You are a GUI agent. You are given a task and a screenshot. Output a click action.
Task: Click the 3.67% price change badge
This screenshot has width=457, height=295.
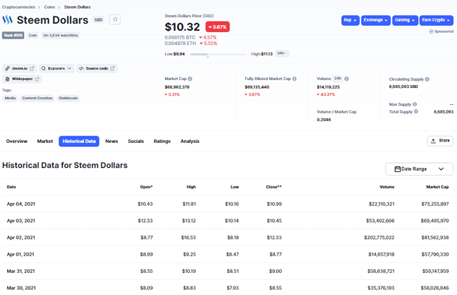217,27
